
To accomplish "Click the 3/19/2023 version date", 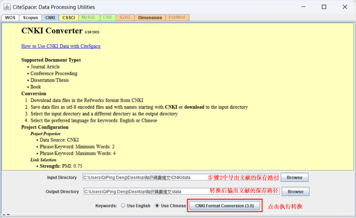I will [92, 32].
